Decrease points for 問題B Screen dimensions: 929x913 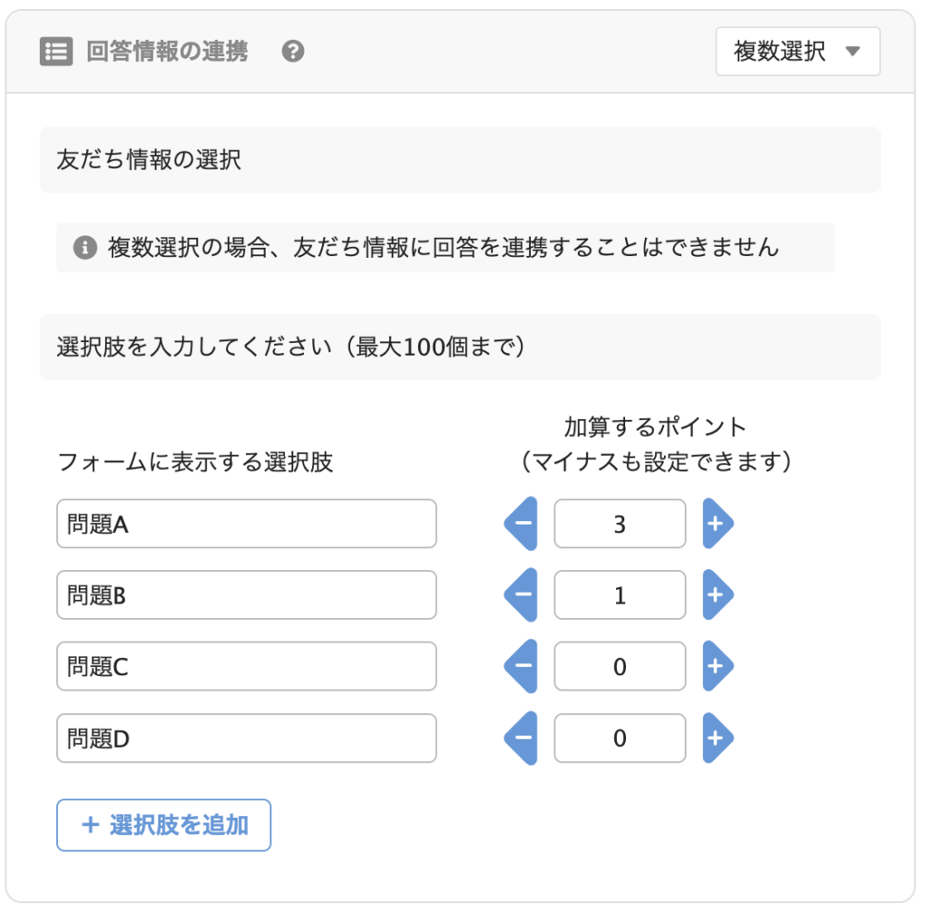click(521, 594)
